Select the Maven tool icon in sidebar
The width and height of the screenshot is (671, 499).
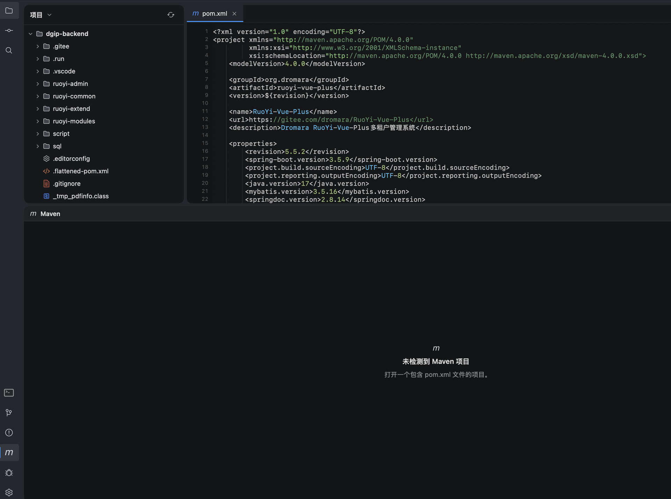[x=9, y=453]
